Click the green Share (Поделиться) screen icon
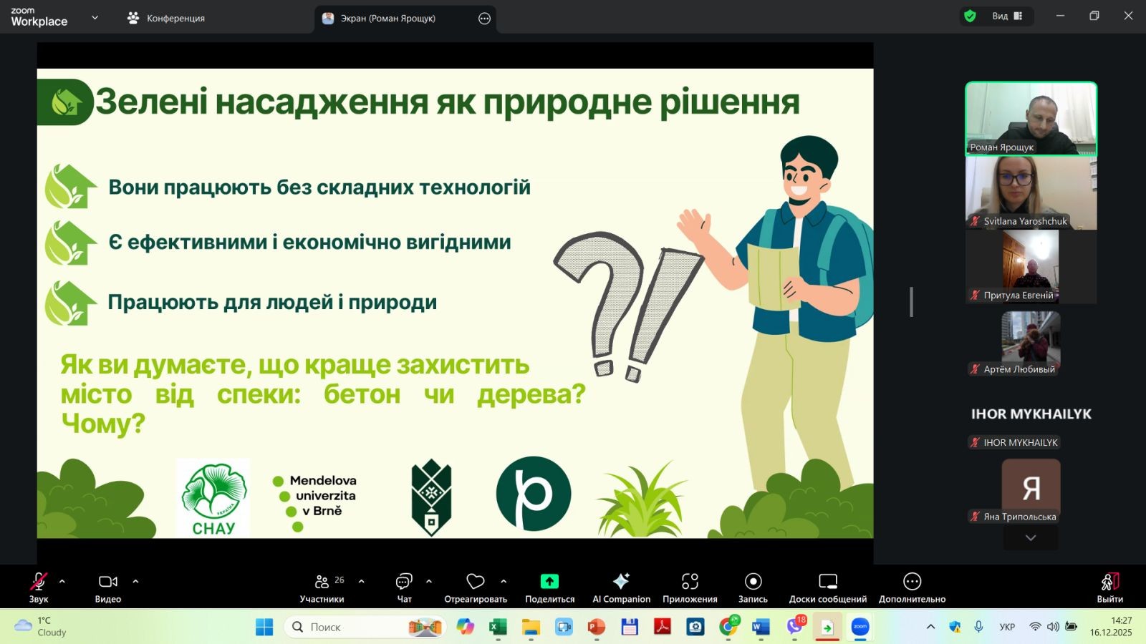The image size is (1146, 644). [549, 582]
